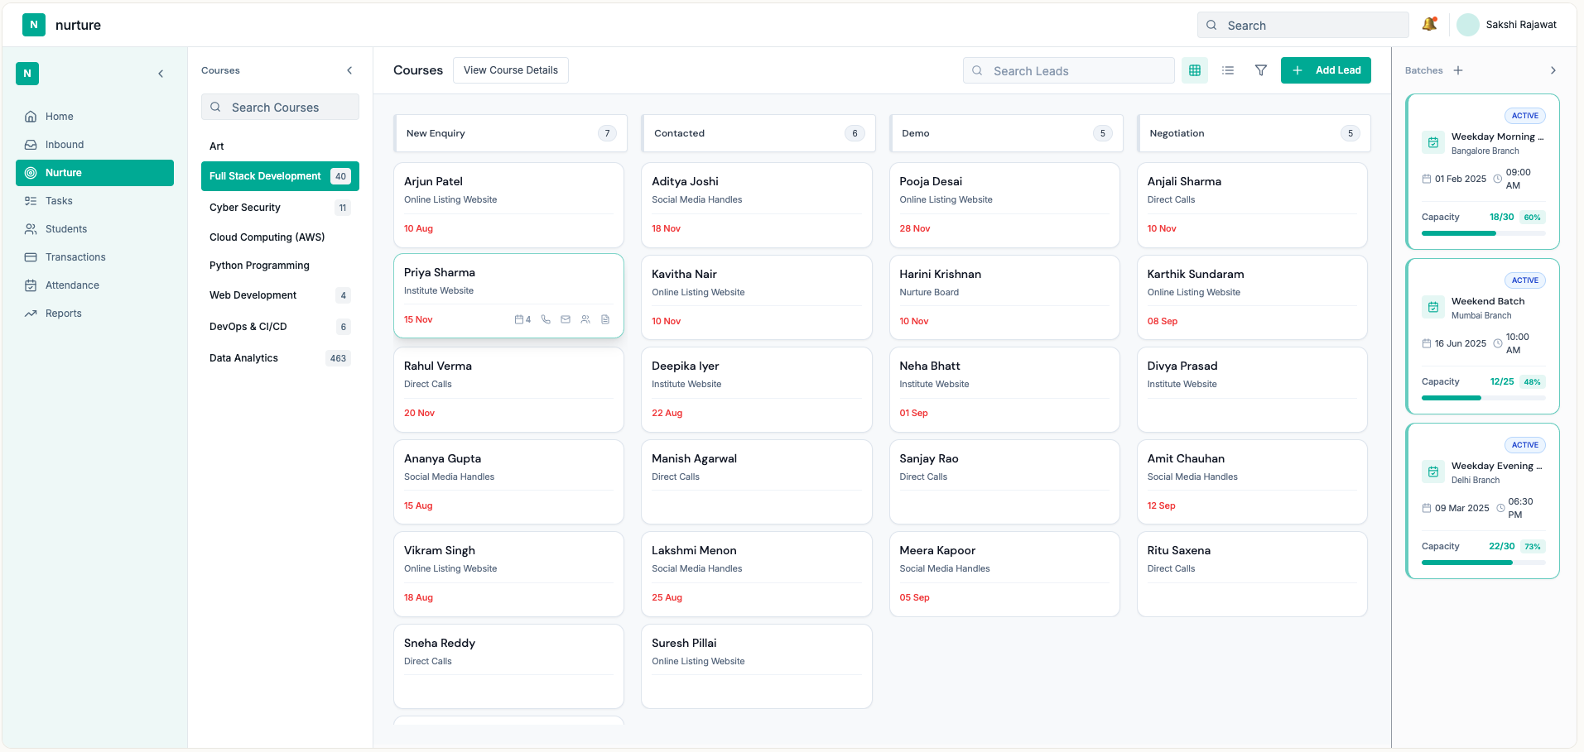This screenshot has height=752, width=1584.
Task: Click the Students icon in sidebar
Action: coord(31,229)
